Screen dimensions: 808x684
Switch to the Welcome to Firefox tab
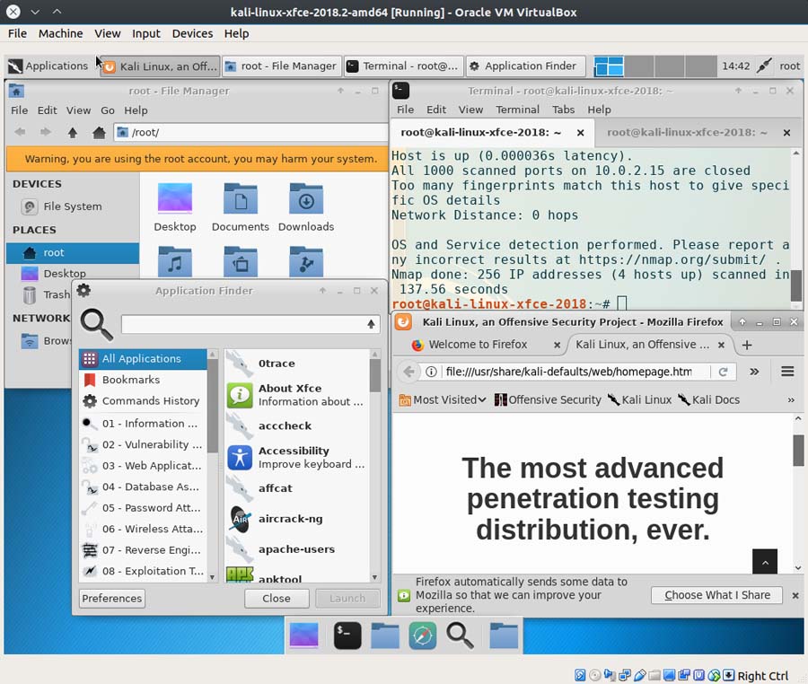coord(478,345)
